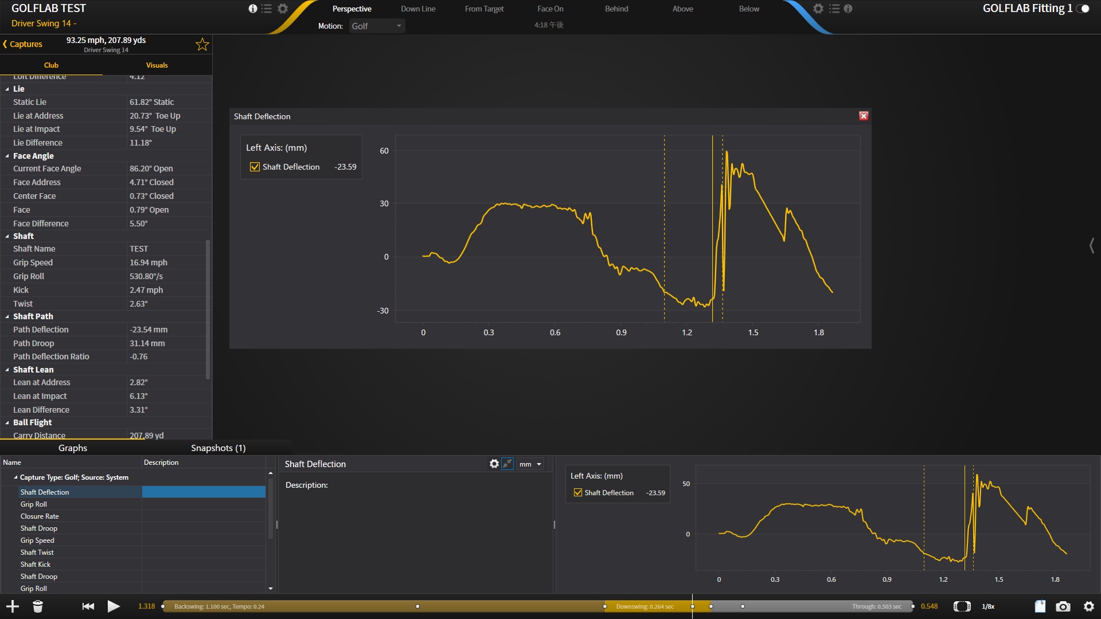Open the Motion Golf dropdown

(x=377, y=26)
